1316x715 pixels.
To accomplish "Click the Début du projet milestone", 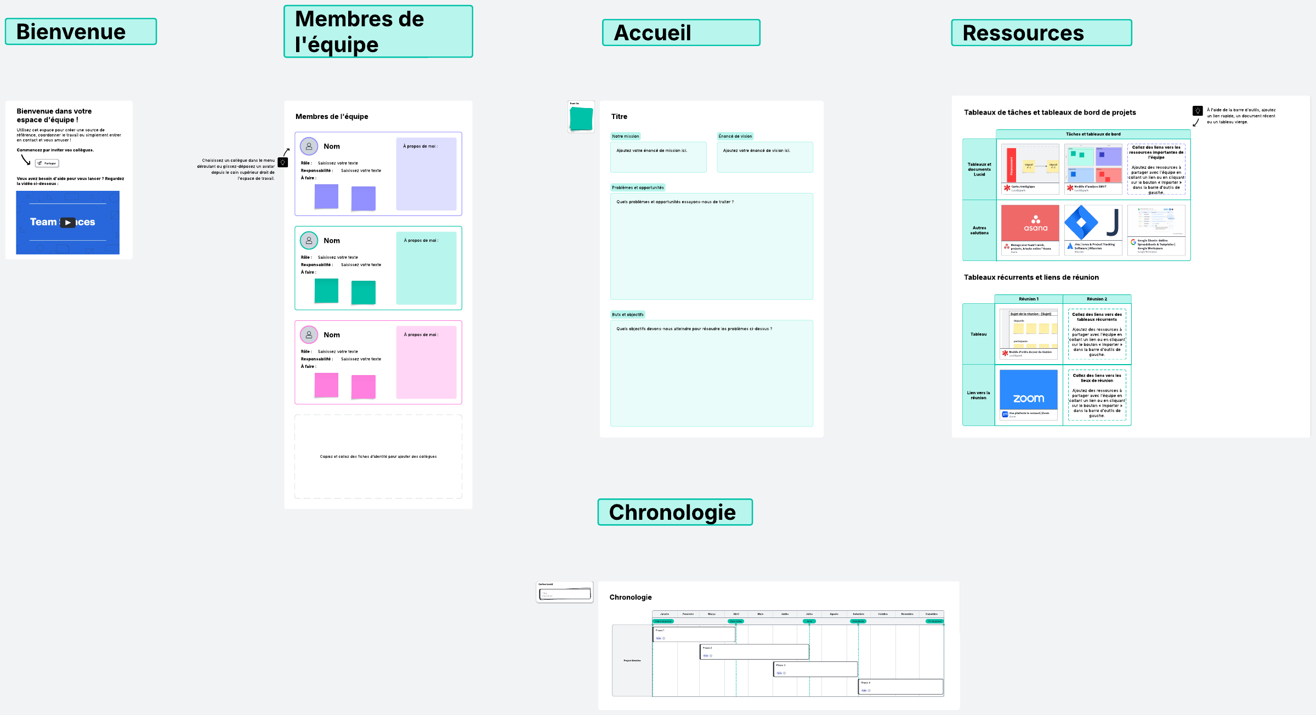I will coord(663,621).
